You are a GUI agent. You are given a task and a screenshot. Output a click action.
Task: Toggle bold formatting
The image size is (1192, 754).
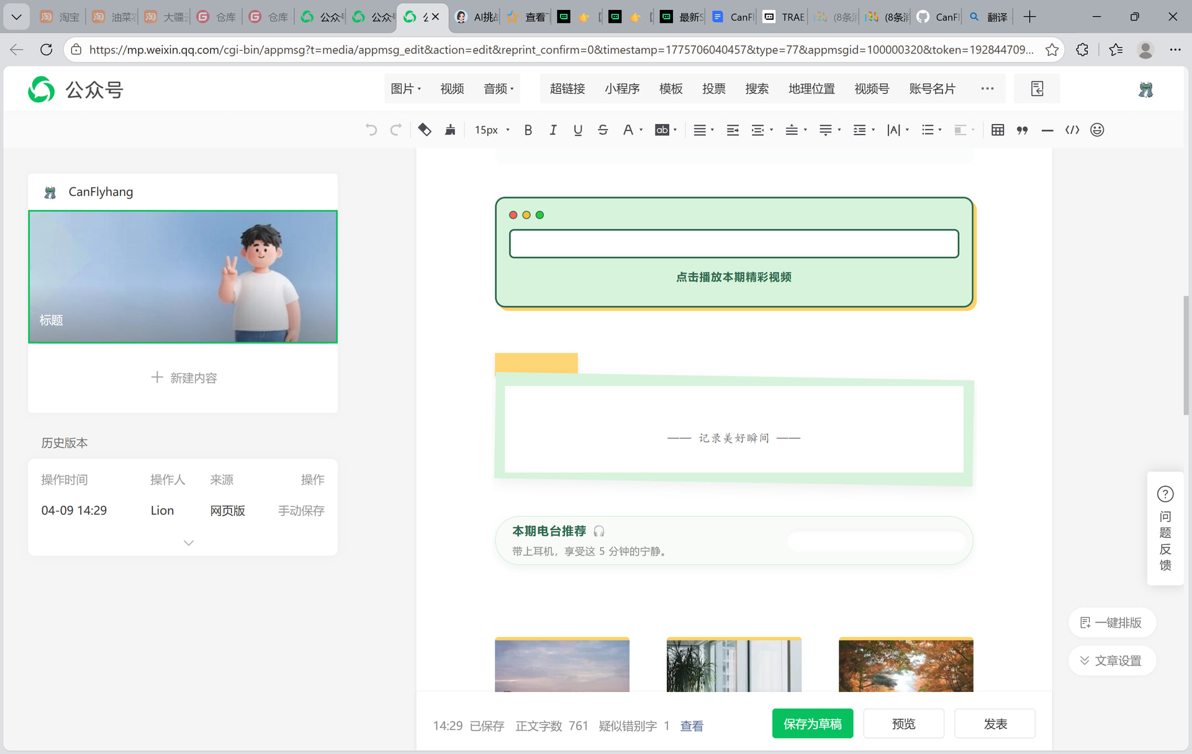click(x=528, y=130)
